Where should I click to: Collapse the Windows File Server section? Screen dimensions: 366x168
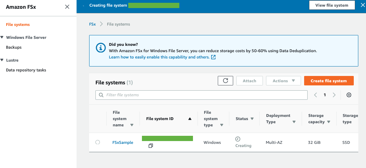(2, 37)
